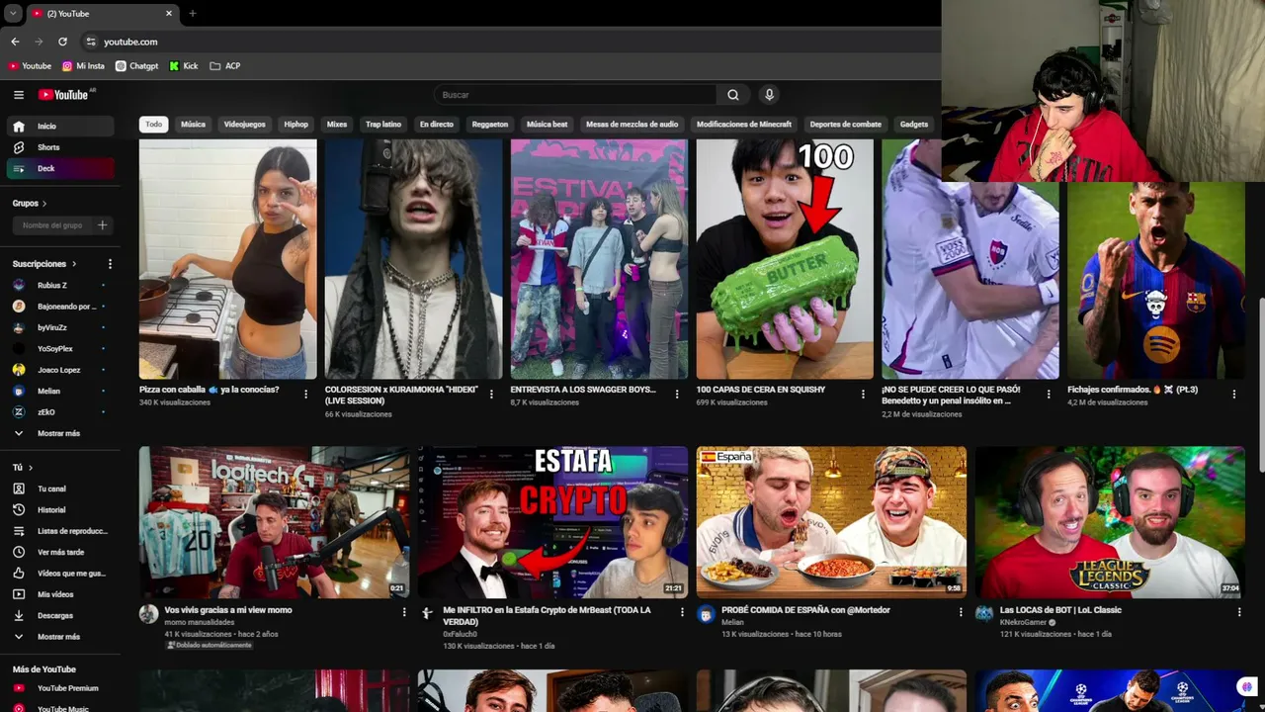Add a new group with the plus icon

[102, 225]
